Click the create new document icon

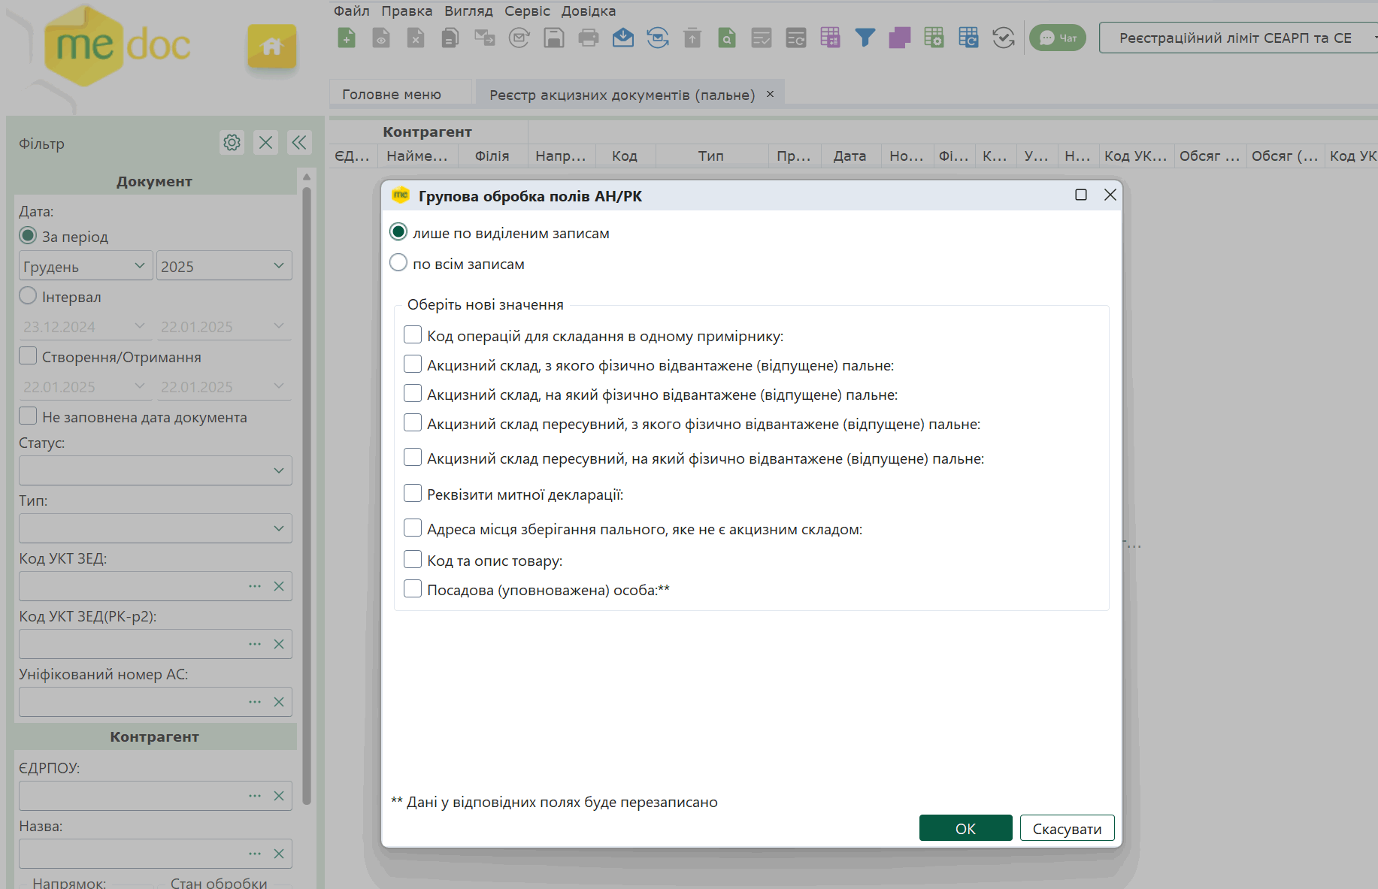point(347,38)
